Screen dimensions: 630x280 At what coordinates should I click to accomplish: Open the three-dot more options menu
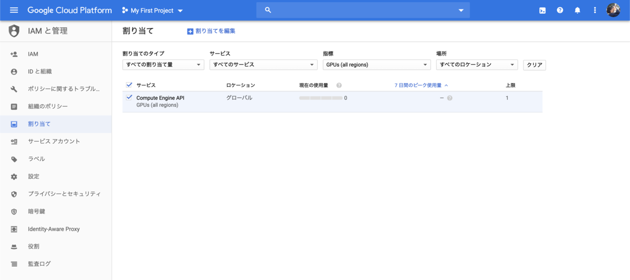(x=595, y=10)
